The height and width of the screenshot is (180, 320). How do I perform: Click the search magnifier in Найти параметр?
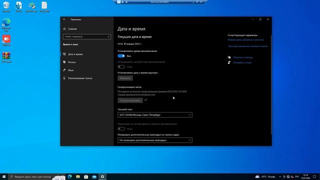pyautogui.click(x=108, y=36)
